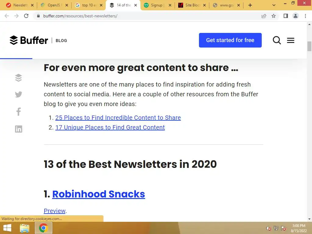This screenshot has height=234, width=312.
Task: Open the hamburger menu icon
Action: pos(290,41)
